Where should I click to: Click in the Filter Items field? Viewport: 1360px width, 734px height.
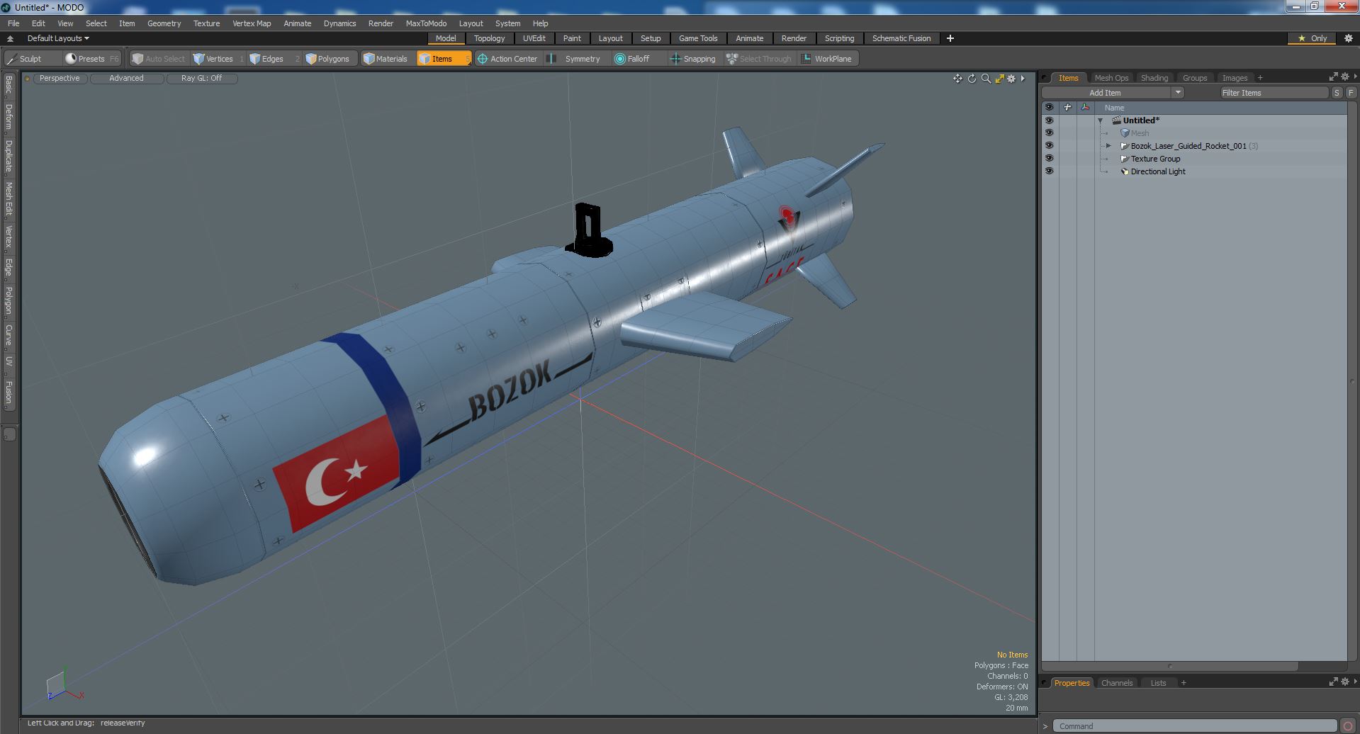coord(1274,92)
